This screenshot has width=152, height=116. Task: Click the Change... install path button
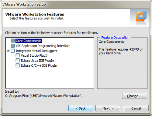pyautogui.click(x=135, y=96)
